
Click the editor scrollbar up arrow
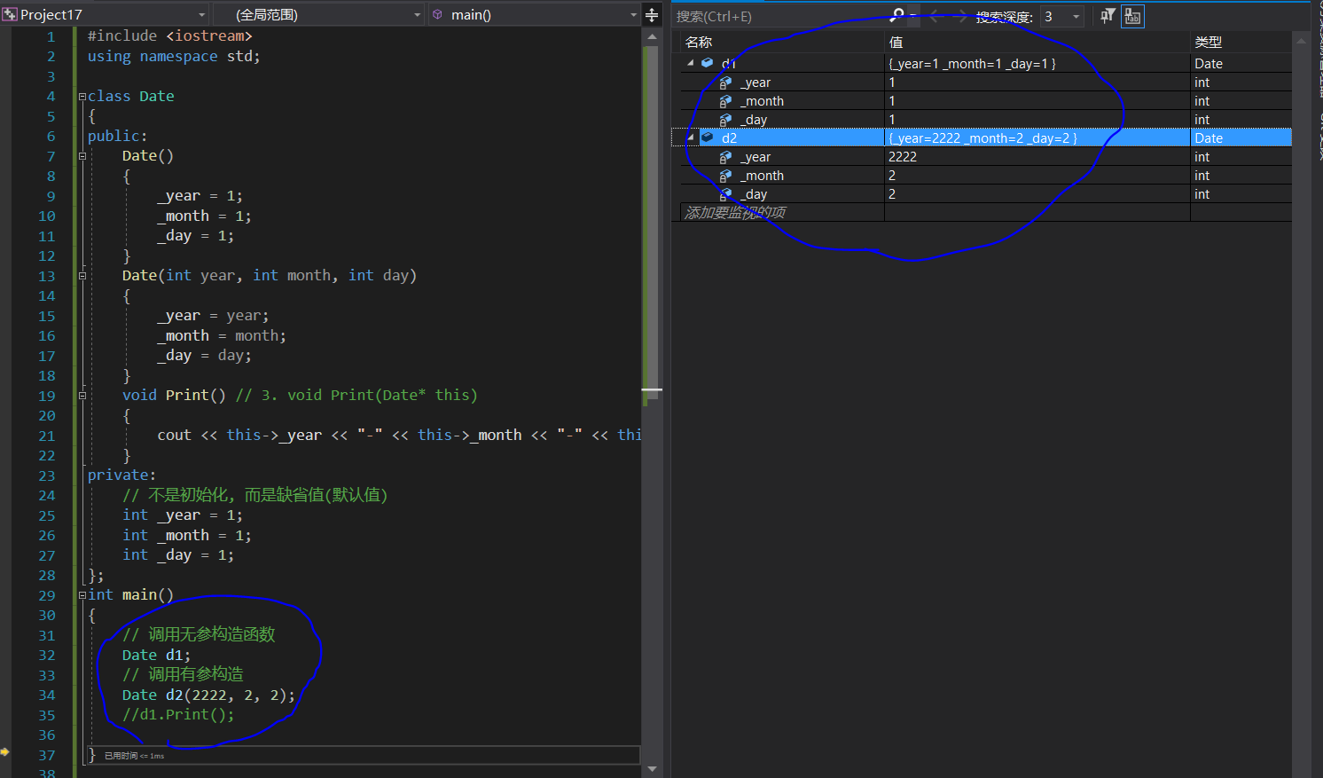coord(652,37)
